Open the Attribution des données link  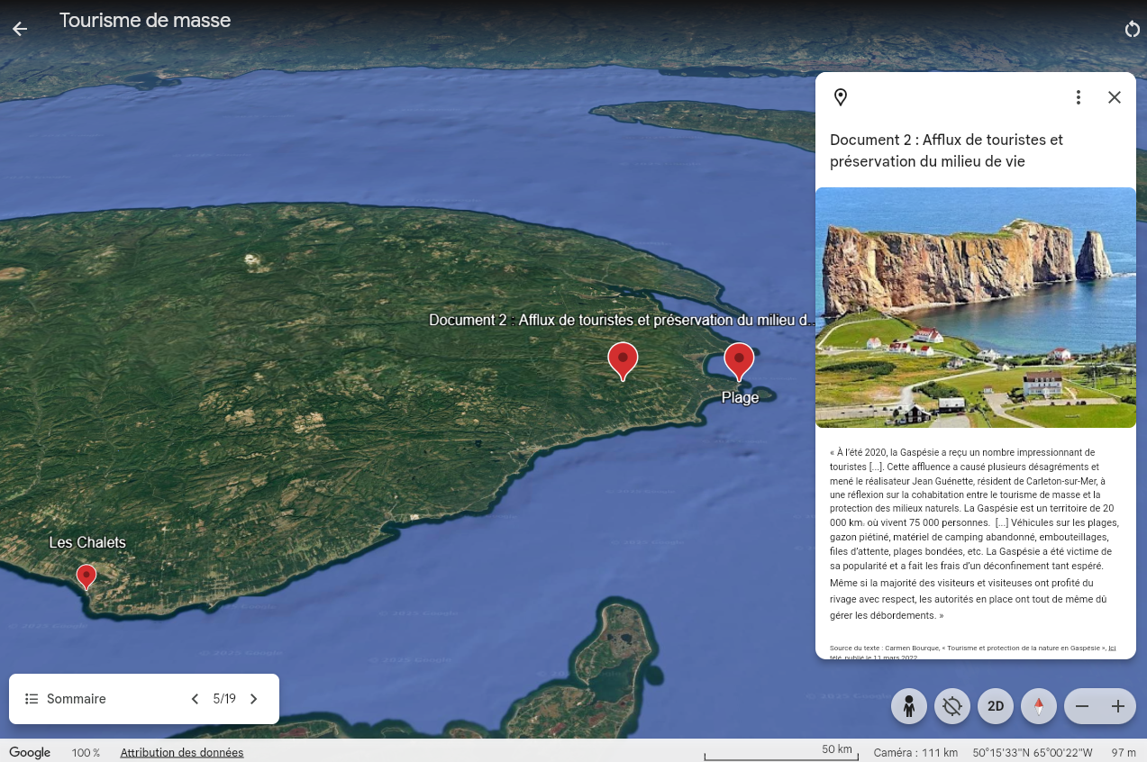point(181,752)
